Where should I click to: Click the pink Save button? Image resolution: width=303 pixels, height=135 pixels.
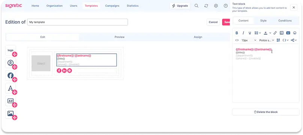[226, 22]
